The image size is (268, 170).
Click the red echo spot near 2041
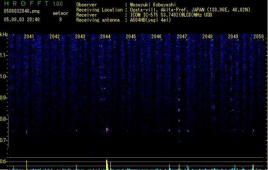(26, 132)
